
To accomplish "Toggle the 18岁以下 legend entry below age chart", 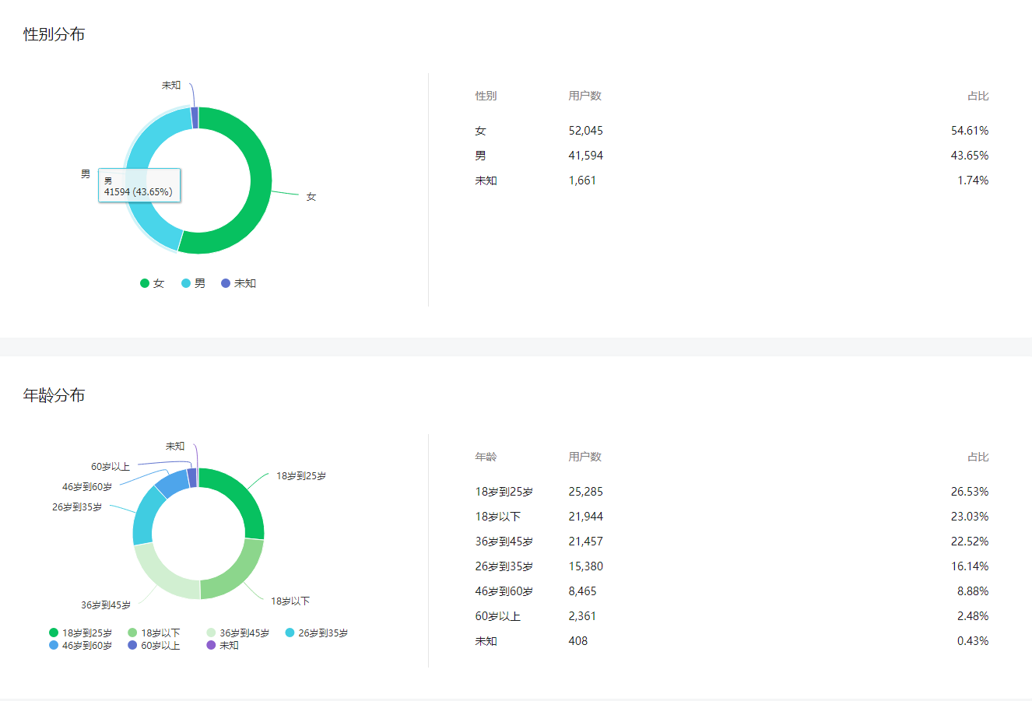I will 154,633.
